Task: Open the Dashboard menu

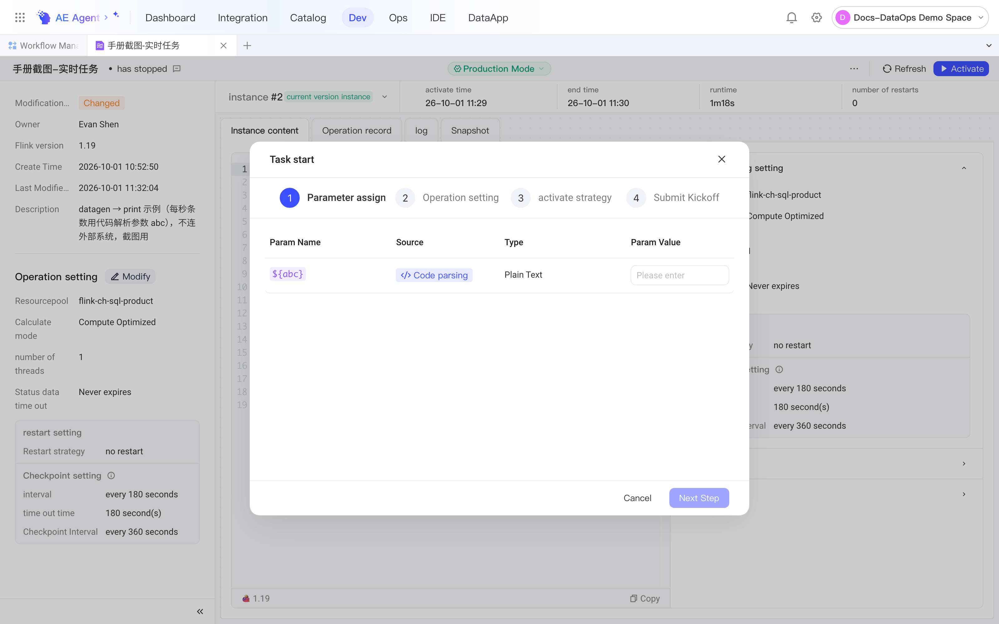Action: coord(170,18)
